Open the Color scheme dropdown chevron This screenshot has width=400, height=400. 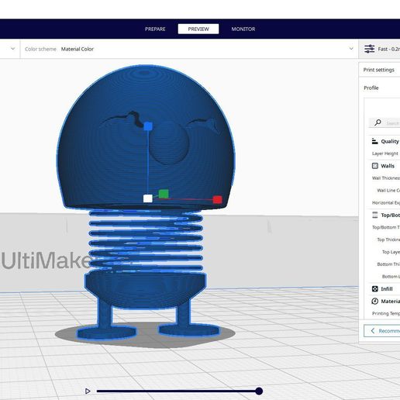click(351, 49)
